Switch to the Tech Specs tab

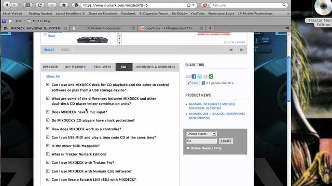pos(103,67)
